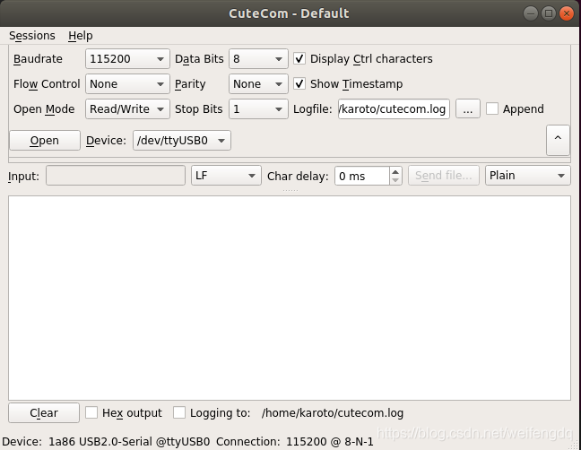Viewport: 581px width, 450px height.
Task: Select the /dev/ttyUSB0 device dropdown
Action: [x=182, y=141]
